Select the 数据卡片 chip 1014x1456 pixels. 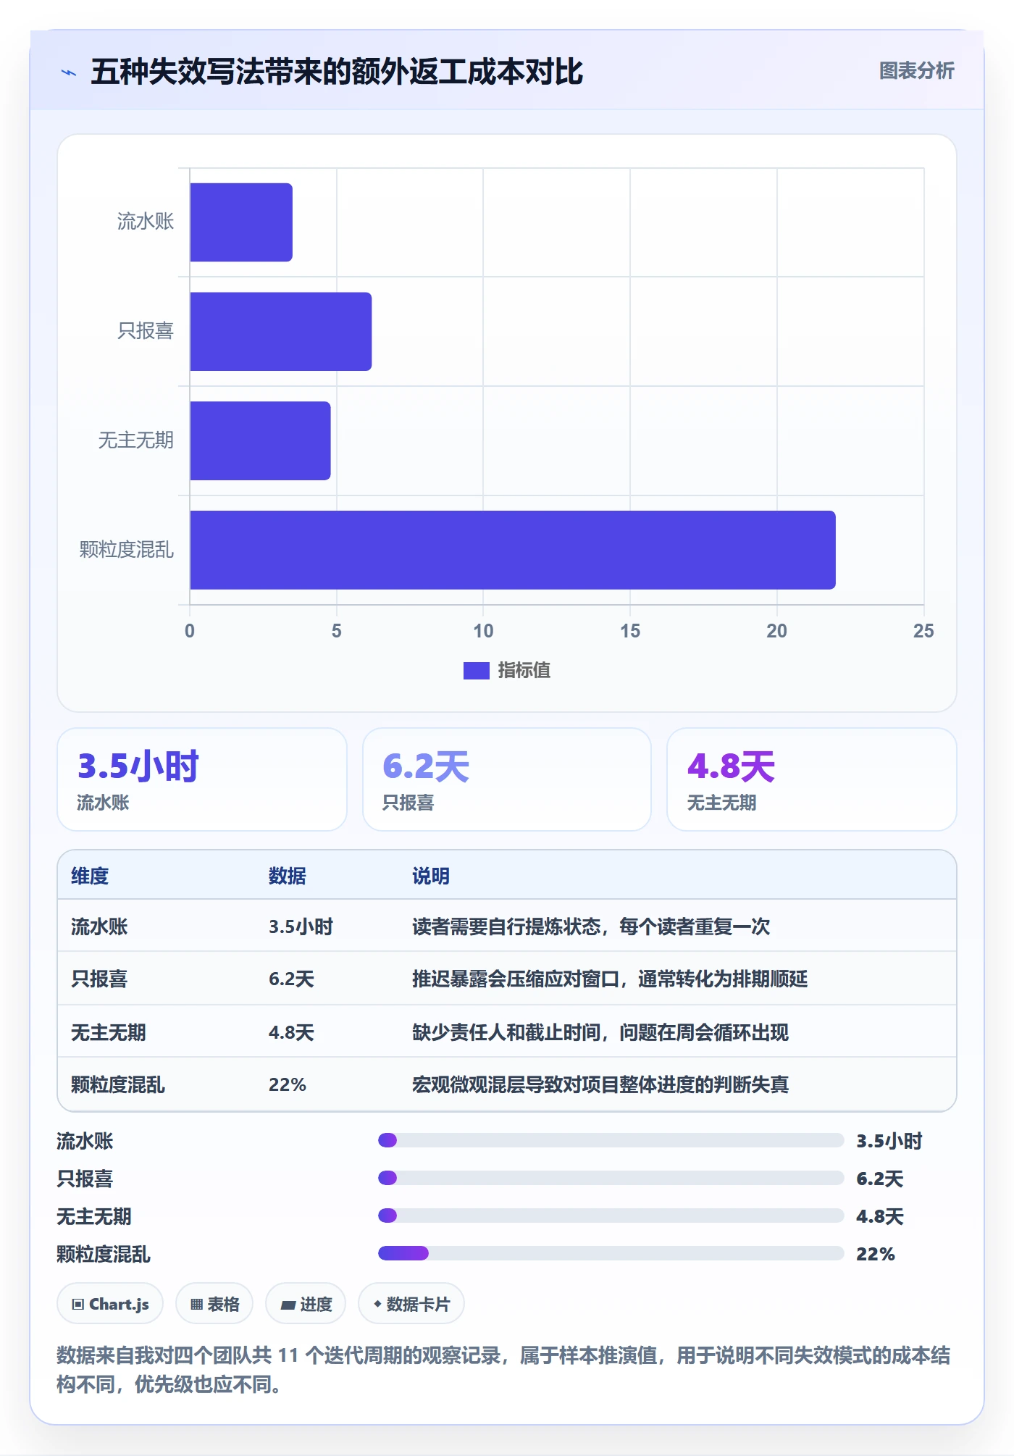click(x=411, y=1304)
